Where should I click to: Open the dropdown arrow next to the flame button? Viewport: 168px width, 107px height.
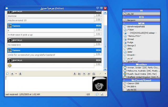coord(16,74)
